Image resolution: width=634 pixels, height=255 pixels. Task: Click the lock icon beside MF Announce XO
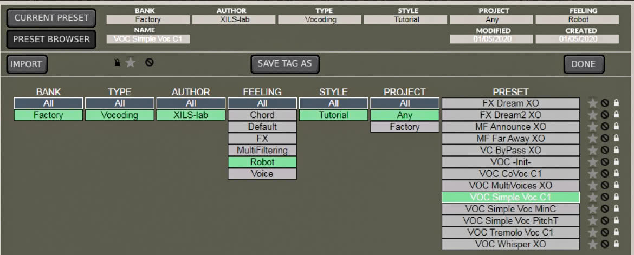point(616,127)
